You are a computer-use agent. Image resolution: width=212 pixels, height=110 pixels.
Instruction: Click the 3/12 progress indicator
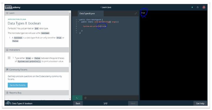(x=105, y=104)
